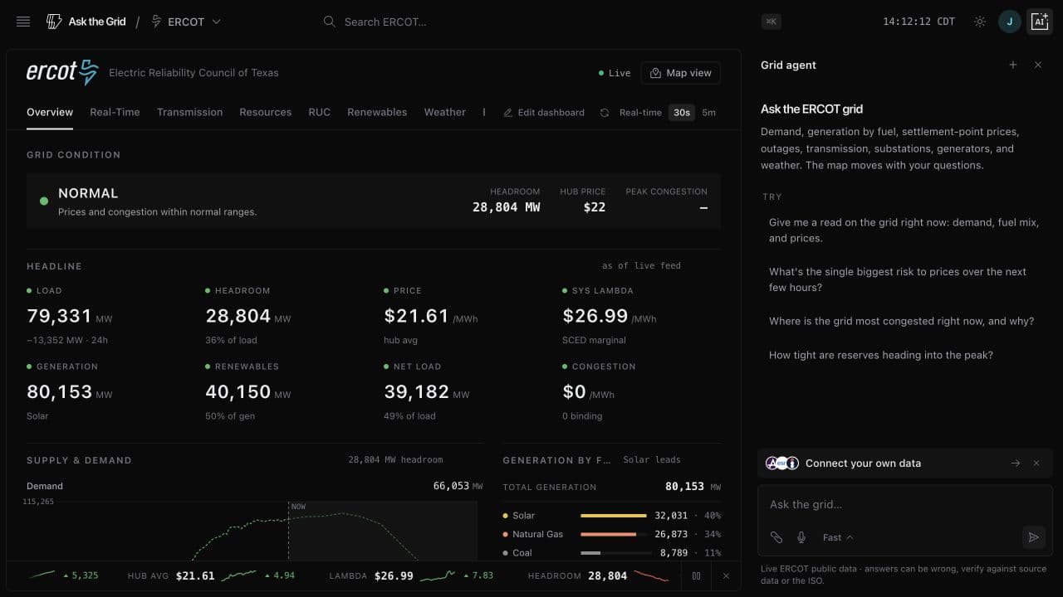Click the Solar yellow legend dot
The image size is (1063, 597).
pos(506,516)
